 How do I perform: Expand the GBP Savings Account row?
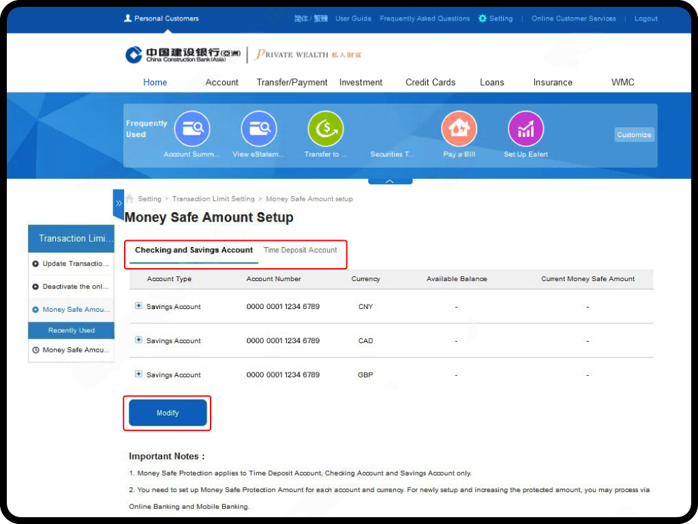[139, 374]
